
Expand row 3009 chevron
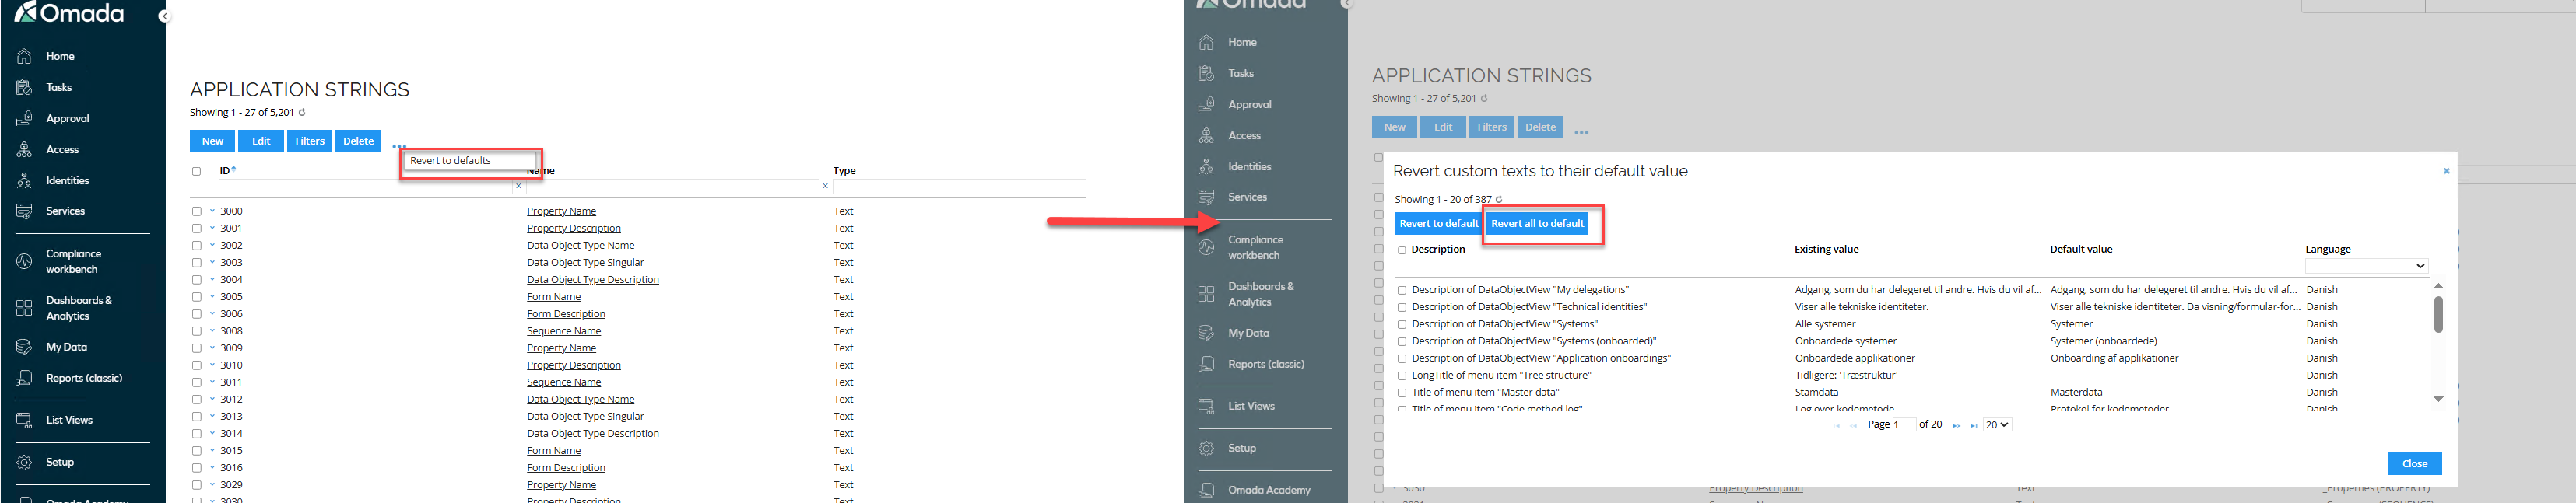[212, 348]
